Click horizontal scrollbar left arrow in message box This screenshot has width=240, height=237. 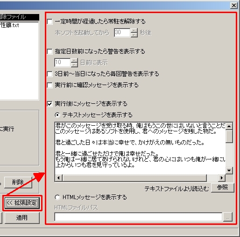coord(59,178)
